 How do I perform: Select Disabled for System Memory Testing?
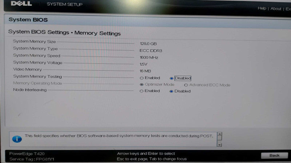point(171,78)
